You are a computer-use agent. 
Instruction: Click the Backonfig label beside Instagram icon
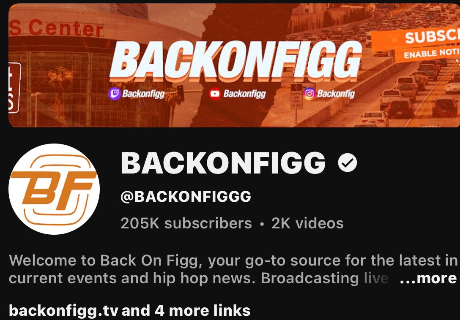pyautogui.click(x=336, y=94)
